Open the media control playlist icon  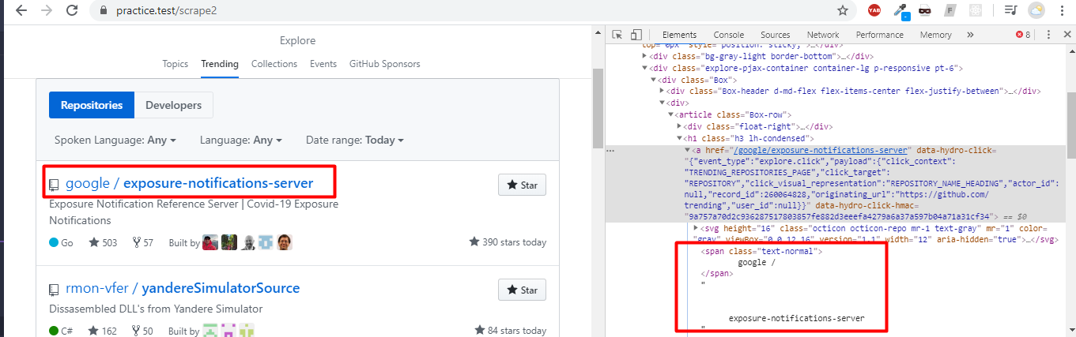coord(1010,10)
